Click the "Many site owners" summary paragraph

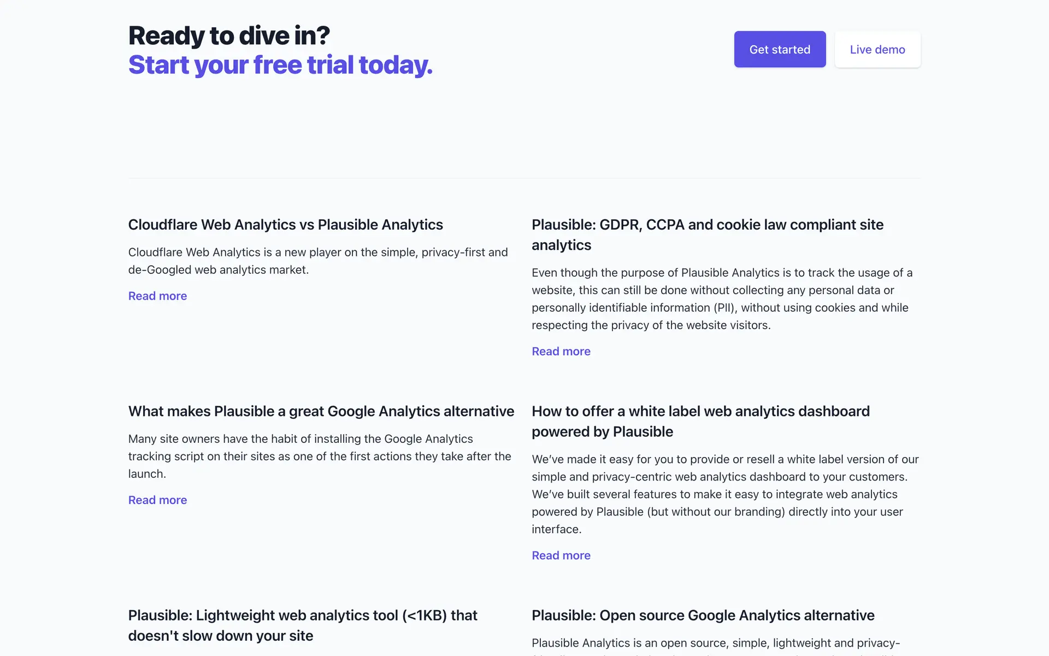[x=320, y=456]
